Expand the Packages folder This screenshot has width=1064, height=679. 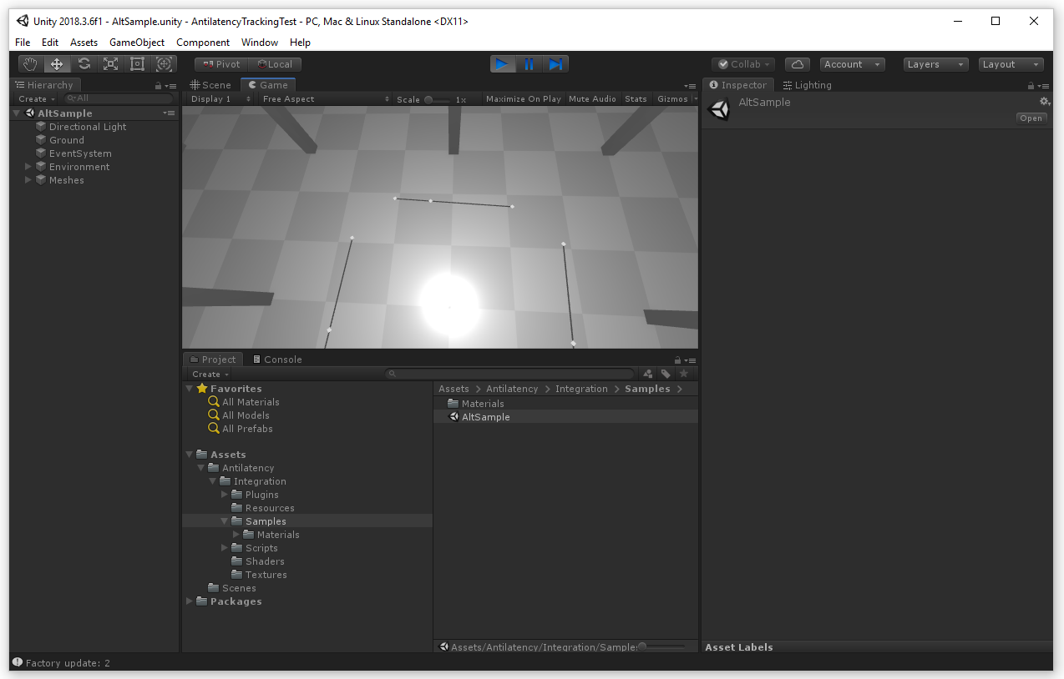pyautogui.click(x=190, y=601)
